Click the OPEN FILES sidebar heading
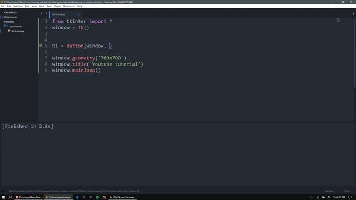The image size is (356, 200). [10, 12]
